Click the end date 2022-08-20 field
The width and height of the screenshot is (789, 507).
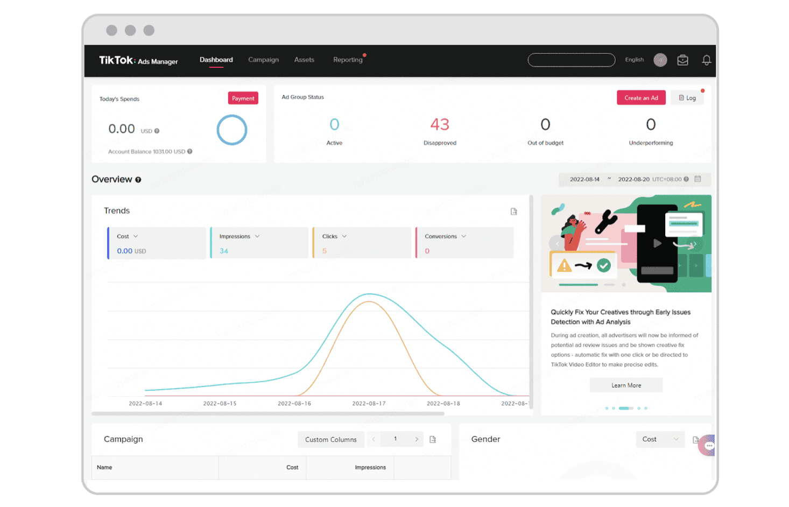633,179
